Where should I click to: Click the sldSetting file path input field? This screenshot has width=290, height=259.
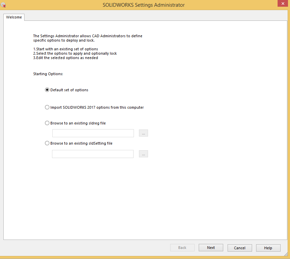point(93,154)
